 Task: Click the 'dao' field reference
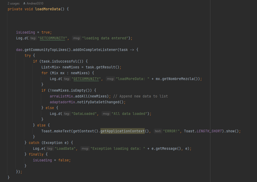point(19,50)
